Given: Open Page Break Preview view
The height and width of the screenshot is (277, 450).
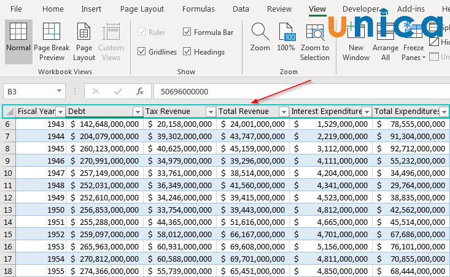Looking at the screenshot, I should tap(52, 42).
